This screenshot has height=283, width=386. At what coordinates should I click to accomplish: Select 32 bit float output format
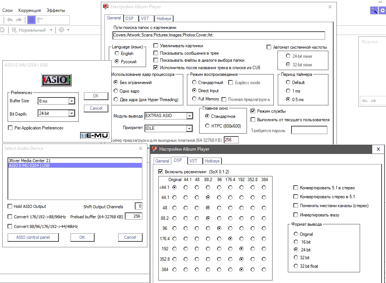tap(296, 266)
